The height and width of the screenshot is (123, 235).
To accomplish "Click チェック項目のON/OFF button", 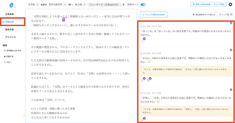I will pos(154,15).
